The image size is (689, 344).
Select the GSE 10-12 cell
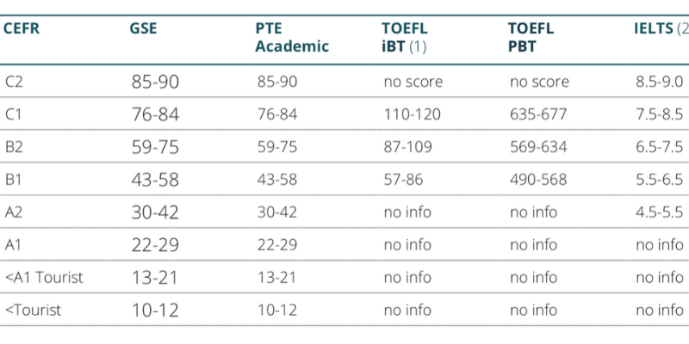click(x=155, y=310)
